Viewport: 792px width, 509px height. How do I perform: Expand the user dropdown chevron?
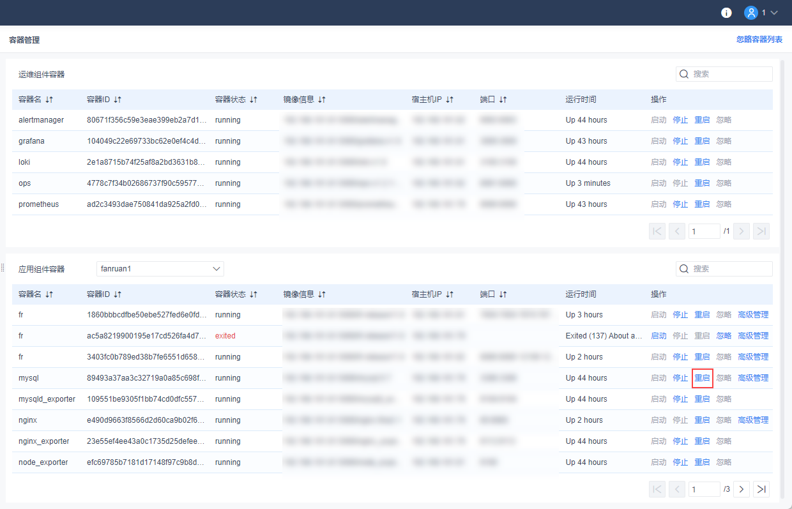774,13
